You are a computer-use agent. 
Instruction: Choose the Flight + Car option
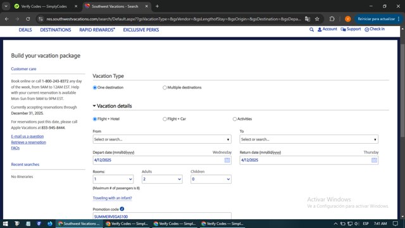point(165,119)
